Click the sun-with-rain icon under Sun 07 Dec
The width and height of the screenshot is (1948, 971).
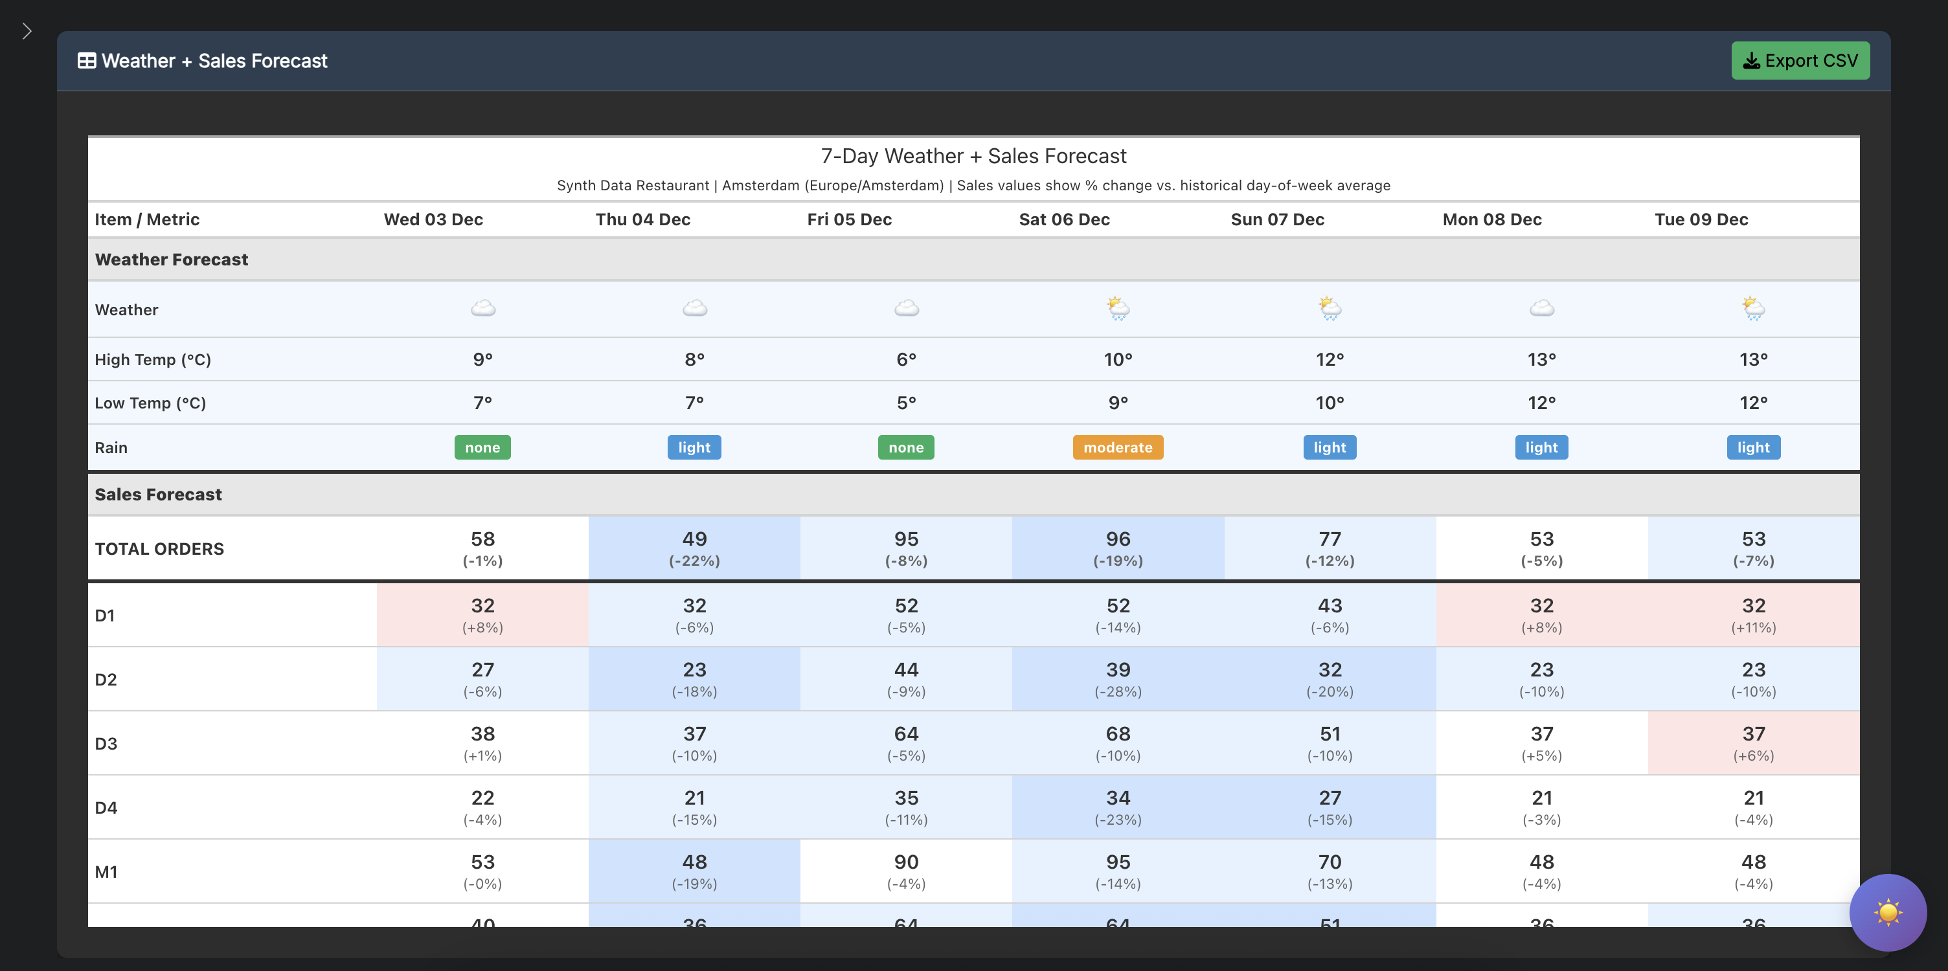[1330, 307]
